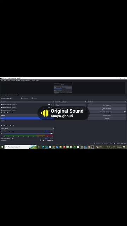This screenshot has height=226, width=127.
Task: Adjust Audio Output Capture volume slider
Action: tap(28, 133)
